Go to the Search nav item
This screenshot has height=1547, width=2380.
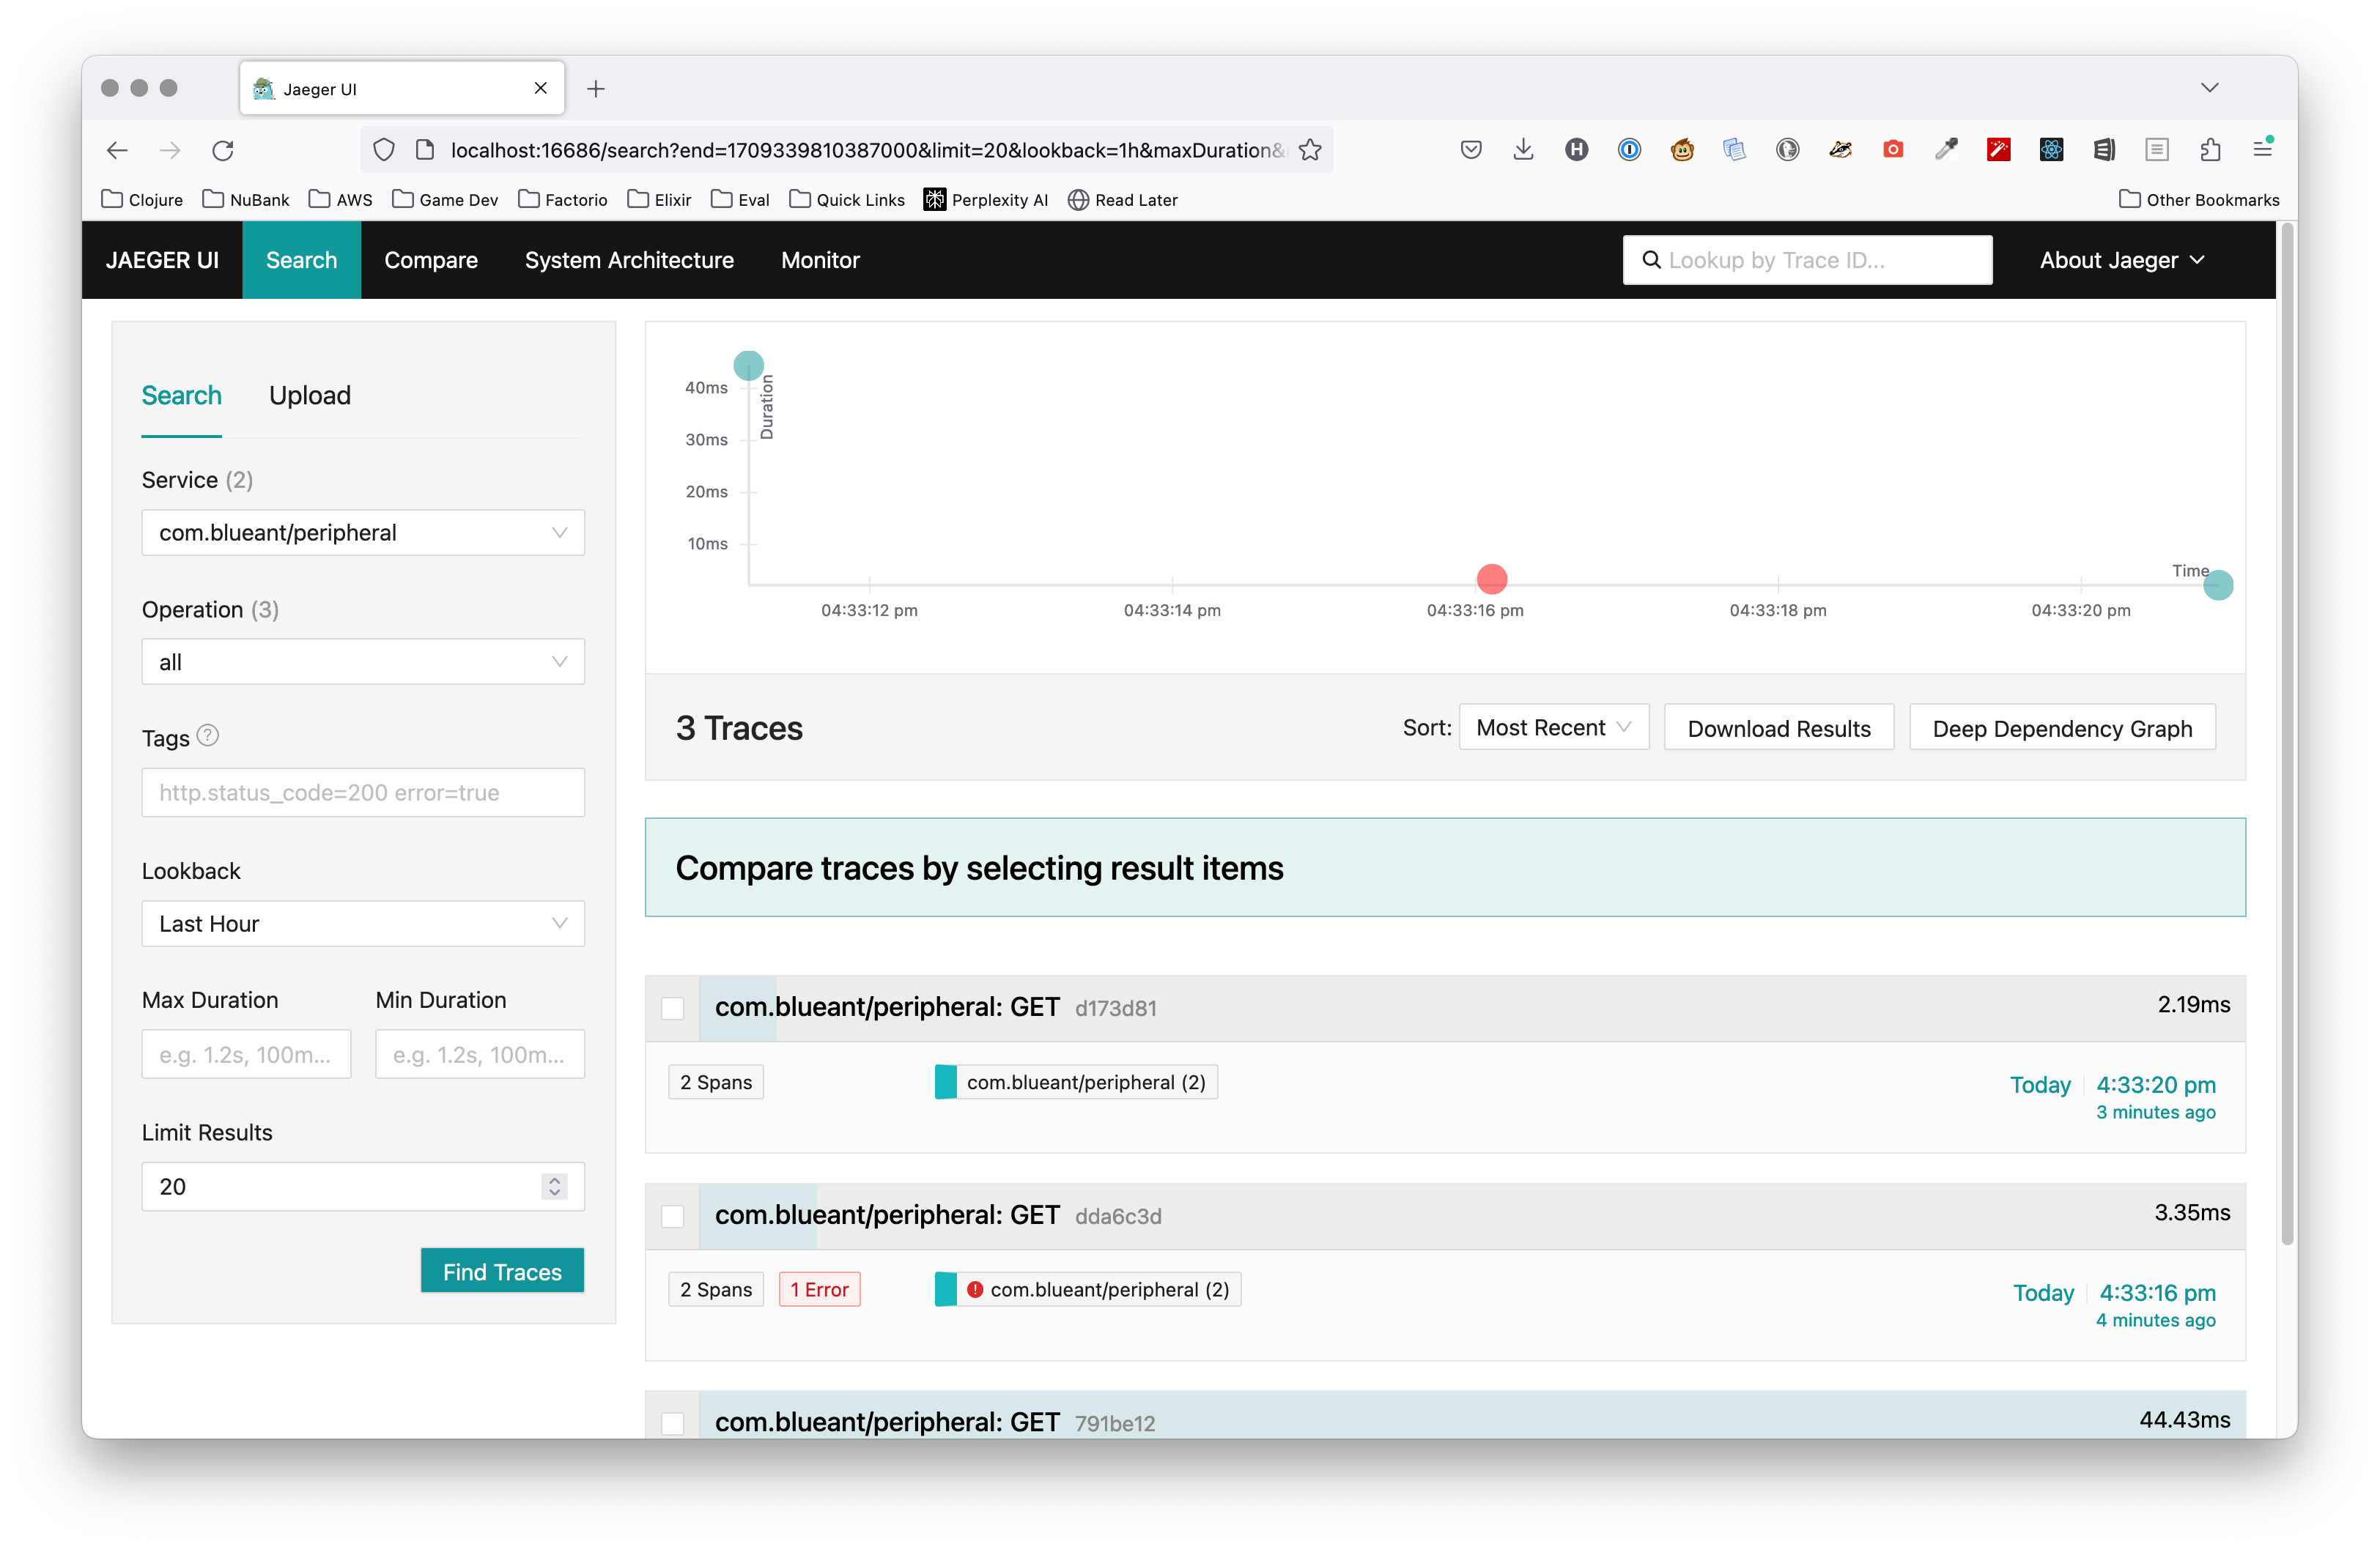[x=301, y=260]
